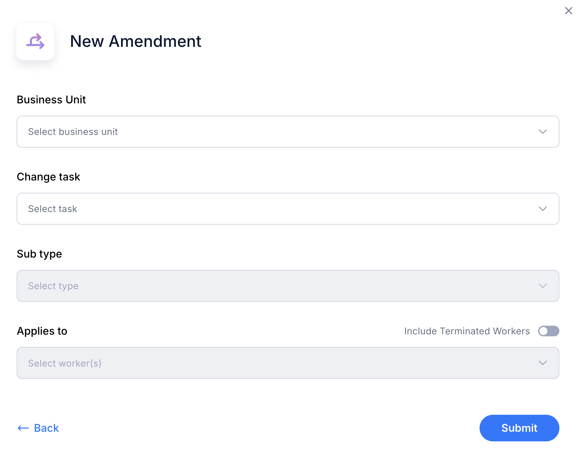578x452 pixels.
Task: Close the New Amendment dialog
Action: (x=568, y=11)
